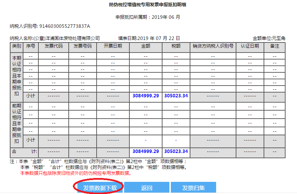Select taxpayer ID 91460300552773837A
The height and width of the screenshot is (194, 297).
(64, 26)
